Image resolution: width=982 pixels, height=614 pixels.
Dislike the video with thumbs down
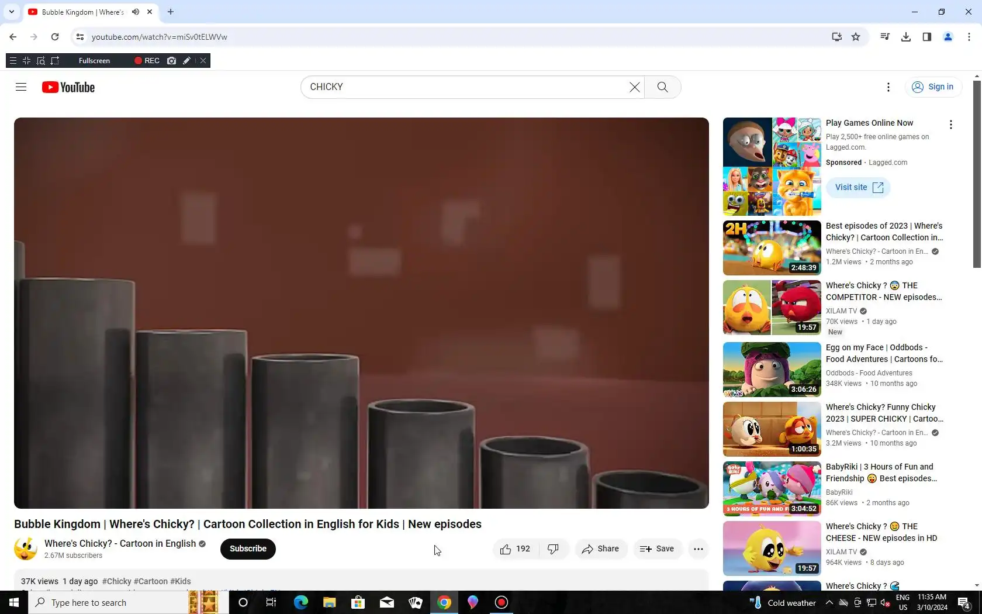coord(553,549)
